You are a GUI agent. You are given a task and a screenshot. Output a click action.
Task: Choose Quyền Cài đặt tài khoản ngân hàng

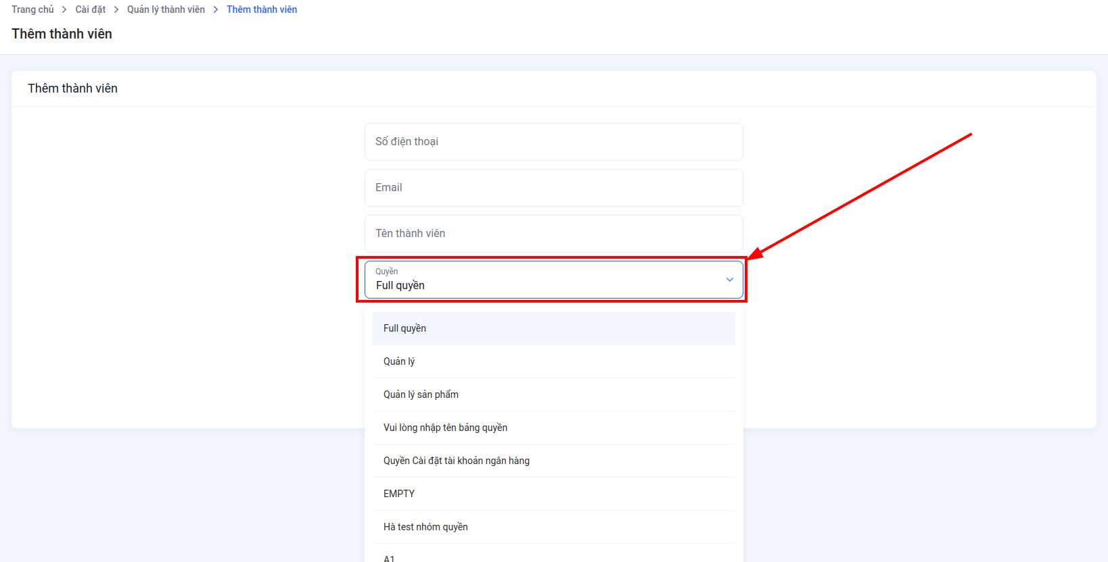(x=553, y=461)
